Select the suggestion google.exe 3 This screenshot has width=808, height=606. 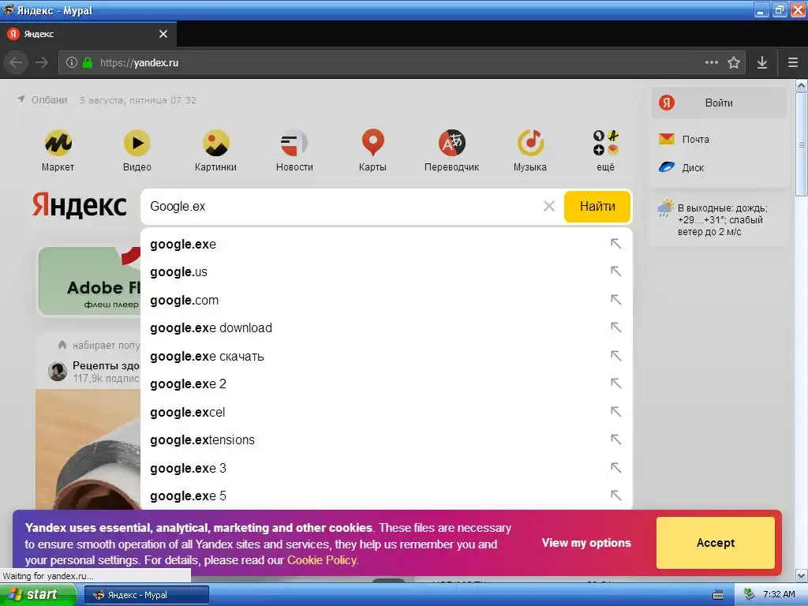click(x=387, y=469)
